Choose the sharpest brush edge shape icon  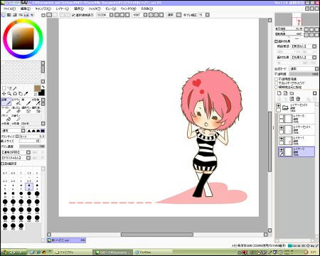29,131
